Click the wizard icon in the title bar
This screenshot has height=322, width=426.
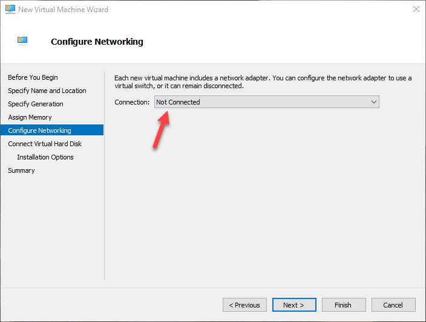pos(9,10)
